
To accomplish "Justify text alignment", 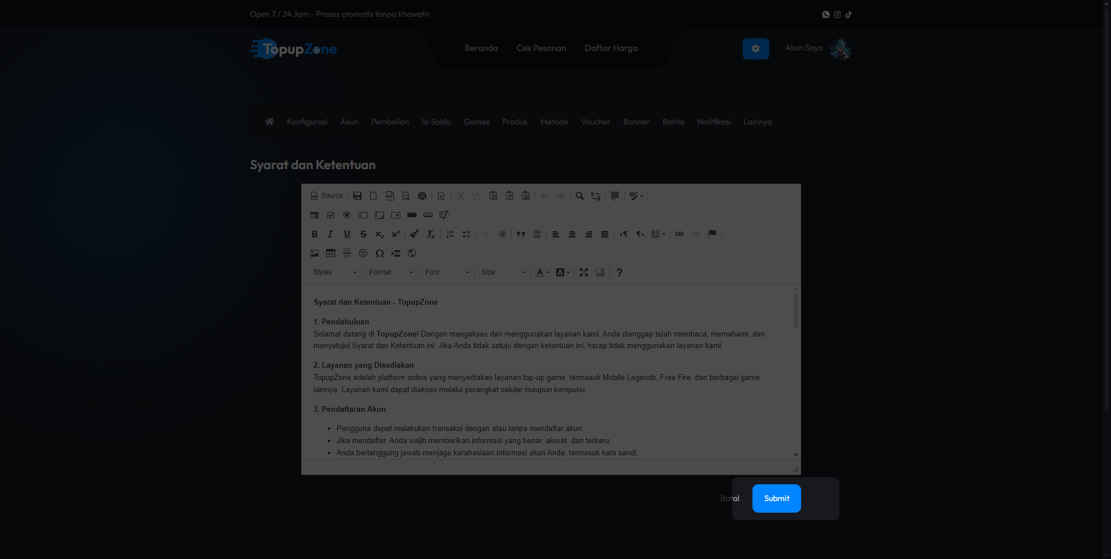I will click(604, 234).
